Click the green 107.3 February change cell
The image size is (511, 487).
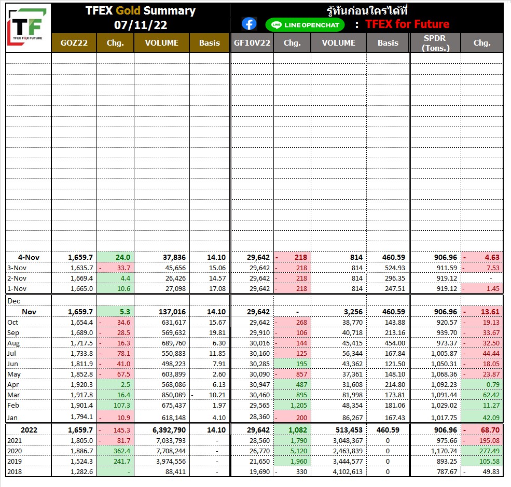[115, 406]
